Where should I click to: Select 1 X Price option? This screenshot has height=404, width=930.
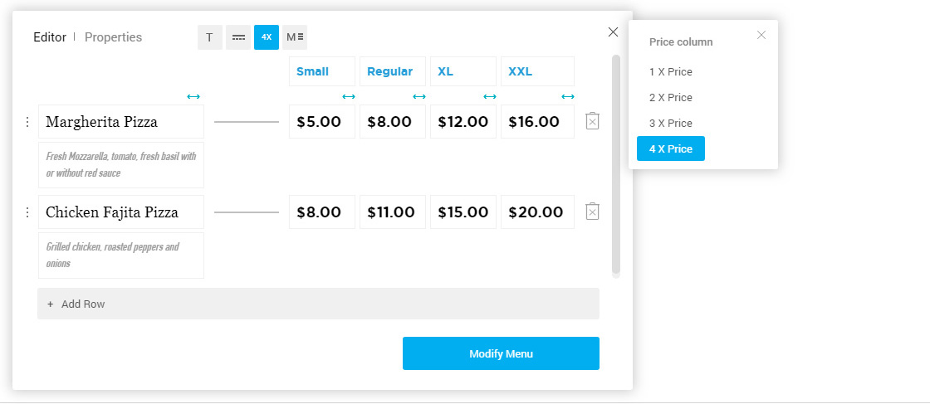[x=671, y=71]
